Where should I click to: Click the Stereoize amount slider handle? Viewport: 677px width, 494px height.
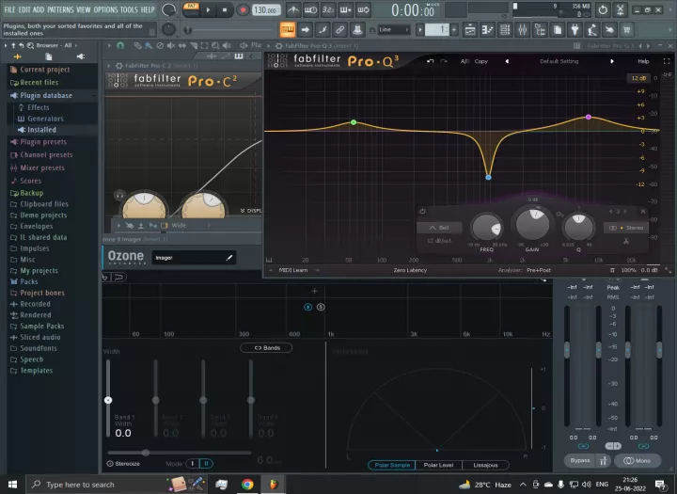pos(146,453)
